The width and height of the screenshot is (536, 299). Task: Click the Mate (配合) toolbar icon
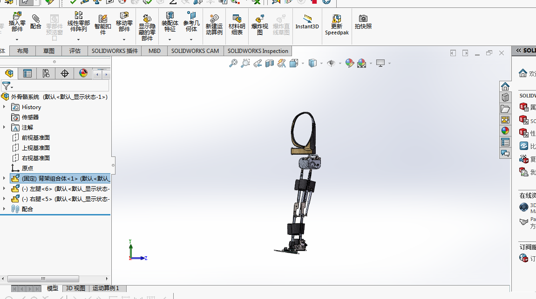[x=35, y=22]
